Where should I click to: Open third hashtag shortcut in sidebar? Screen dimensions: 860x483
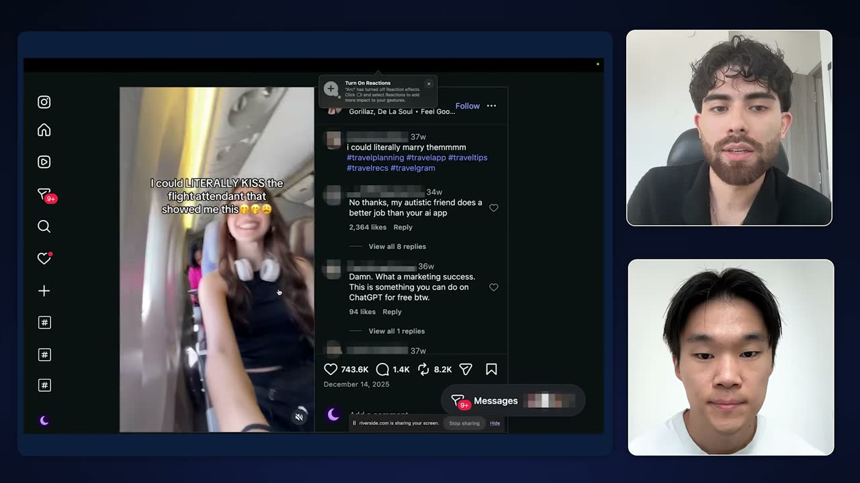pyautogui.click(x=44, y=385)
